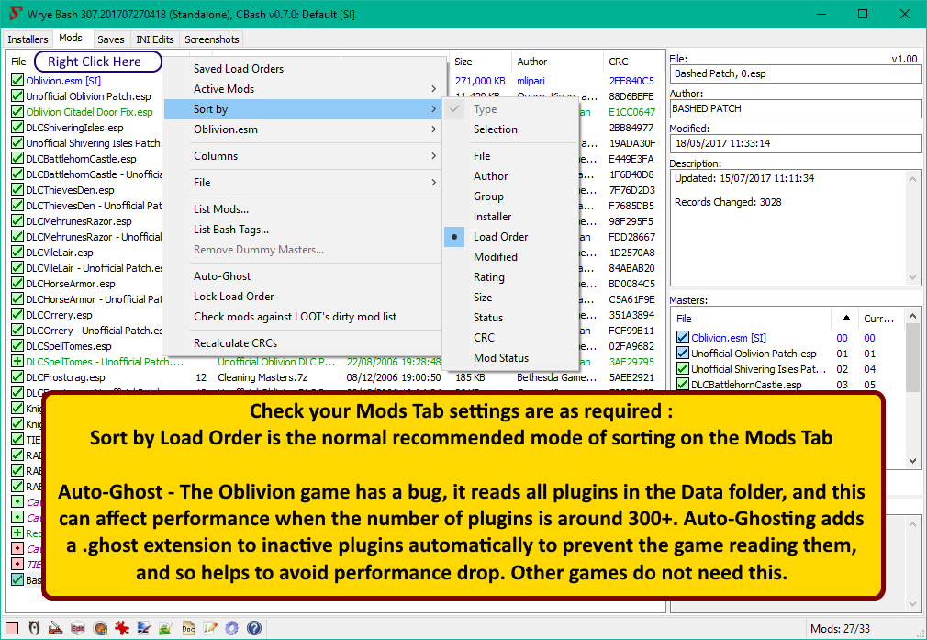The height and width of the screenshot is (640, 927).
Task: Sort by Mod Status in the submenu
Action: [x=511, y=358]
